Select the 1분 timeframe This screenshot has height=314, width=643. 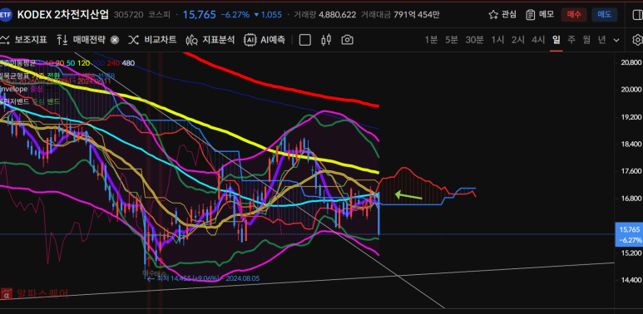pos(431,40)
